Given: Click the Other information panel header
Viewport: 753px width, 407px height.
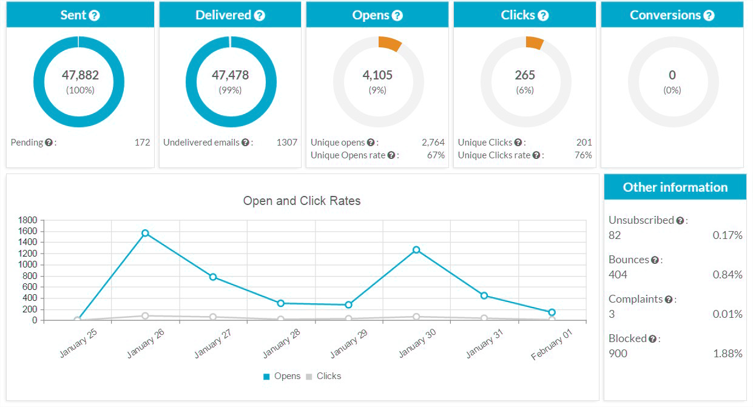Looking at the screenshot, I should coord(675,187).
